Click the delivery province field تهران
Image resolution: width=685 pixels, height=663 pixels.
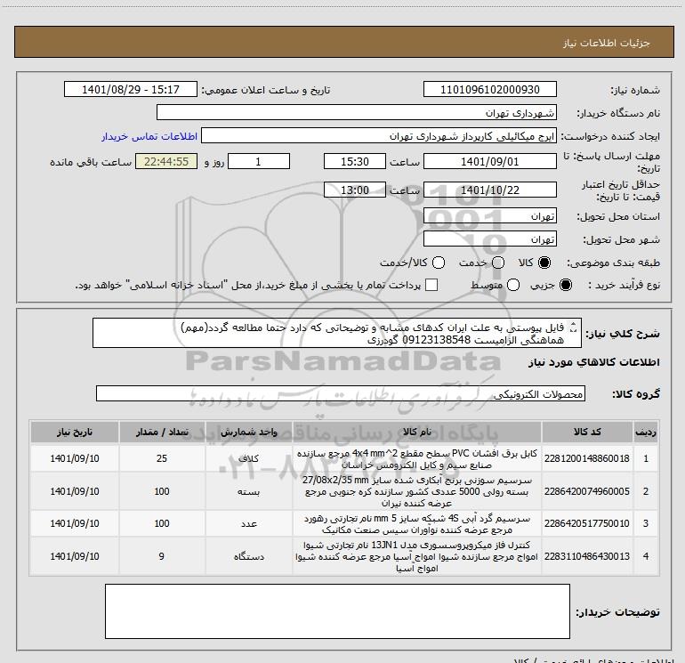(x=489, y=216)
